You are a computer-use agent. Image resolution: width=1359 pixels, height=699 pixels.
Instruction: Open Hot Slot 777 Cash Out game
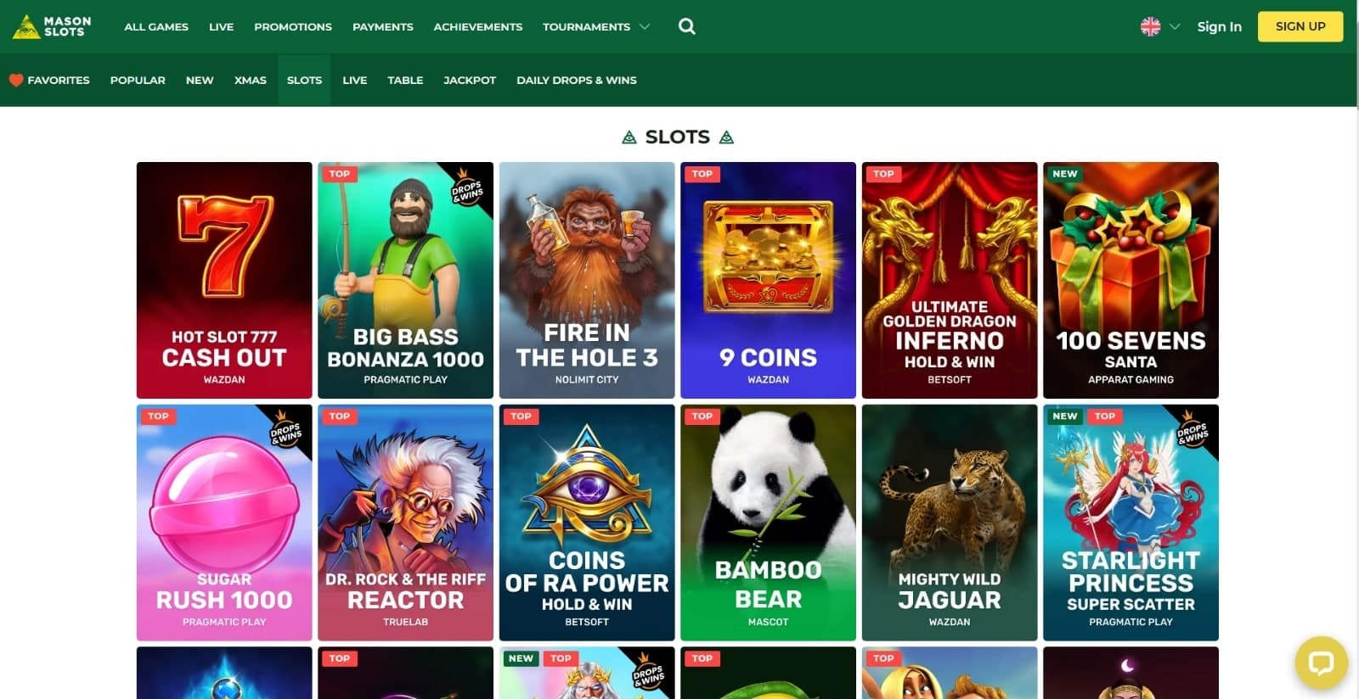pyautogui.click(x=224, y=280)
